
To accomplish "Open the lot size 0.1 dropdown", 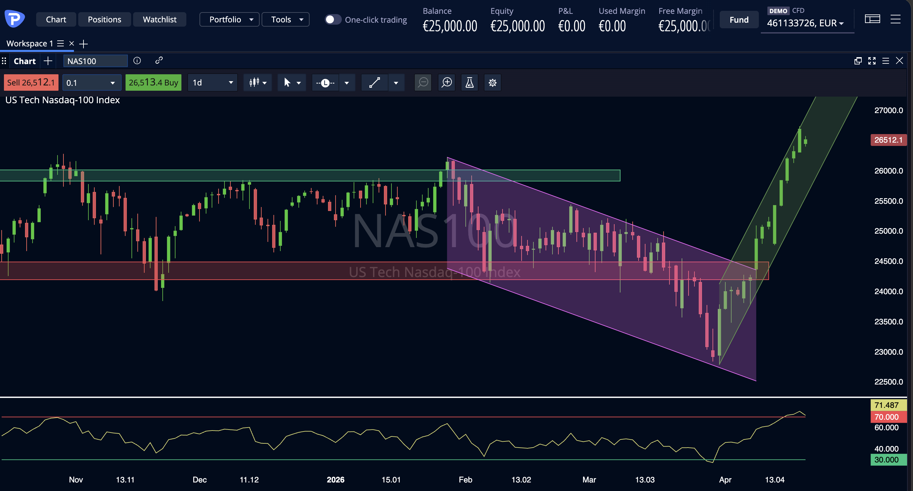I will coord(91,82).
